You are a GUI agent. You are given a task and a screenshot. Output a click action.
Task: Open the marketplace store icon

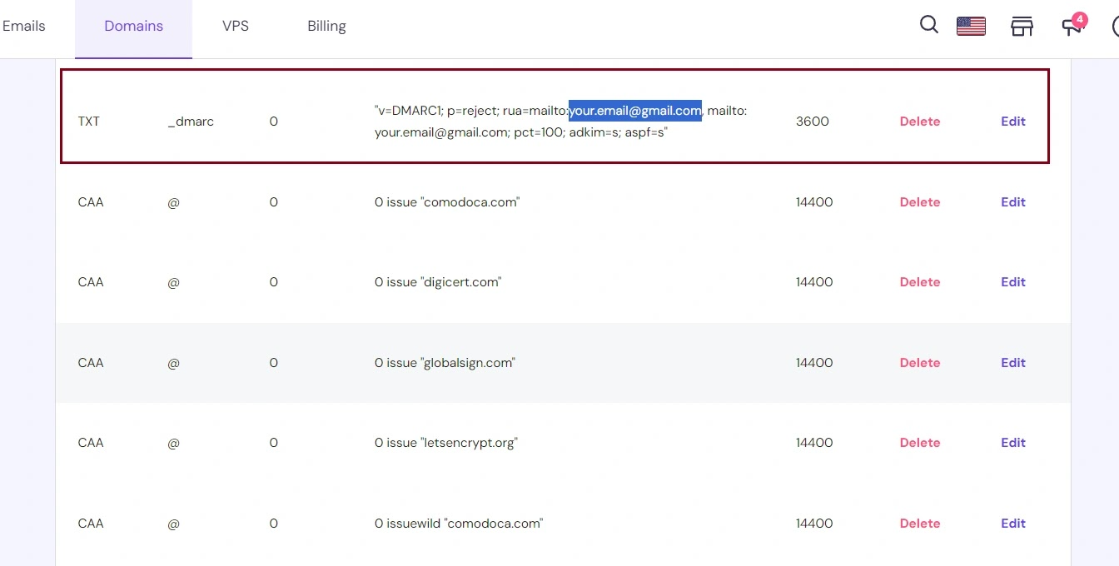[1022, 26]
